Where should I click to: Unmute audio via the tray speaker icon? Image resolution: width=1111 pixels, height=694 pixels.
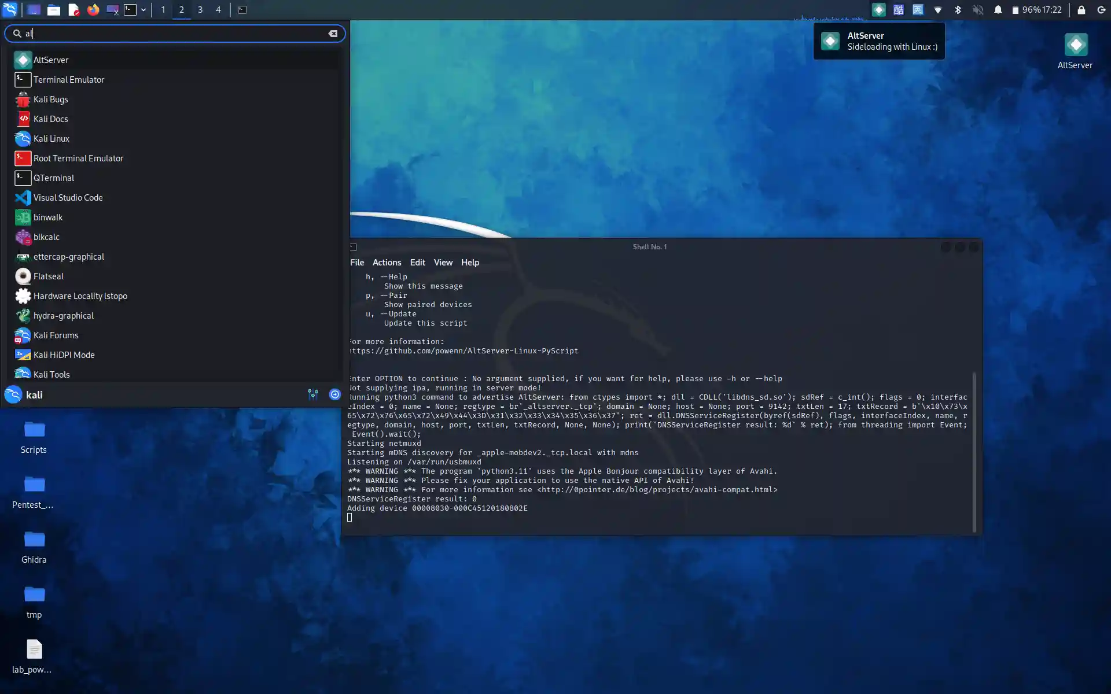tap(978, 10)
